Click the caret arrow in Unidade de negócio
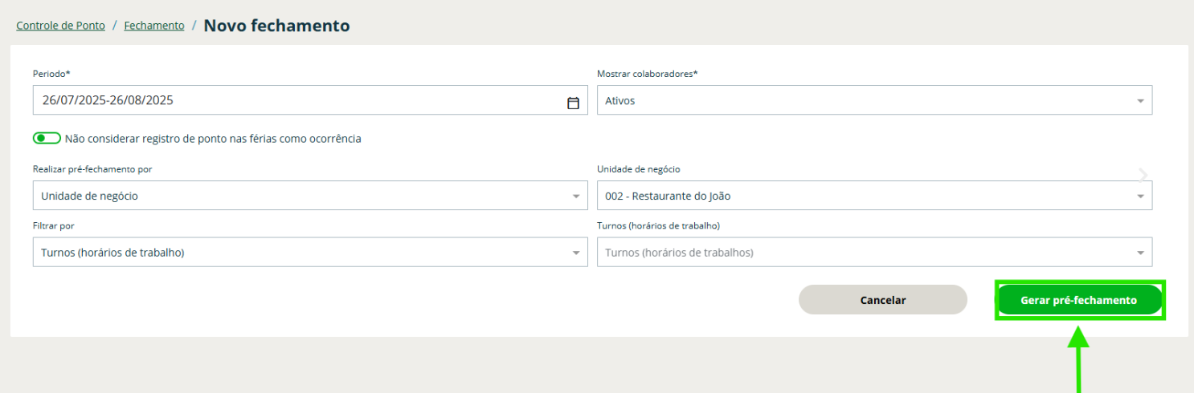 click(1139, 196)
